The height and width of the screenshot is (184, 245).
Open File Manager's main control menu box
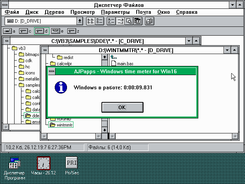5,5
